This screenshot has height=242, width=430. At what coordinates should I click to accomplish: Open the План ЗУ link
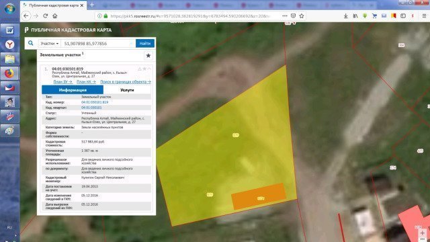tap(62, 82)
